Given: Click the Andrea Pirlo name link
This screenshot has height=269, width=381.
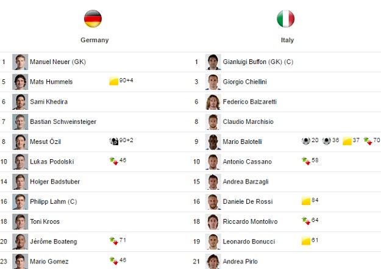Looking at the screenshot, I should tap(240, 262).
